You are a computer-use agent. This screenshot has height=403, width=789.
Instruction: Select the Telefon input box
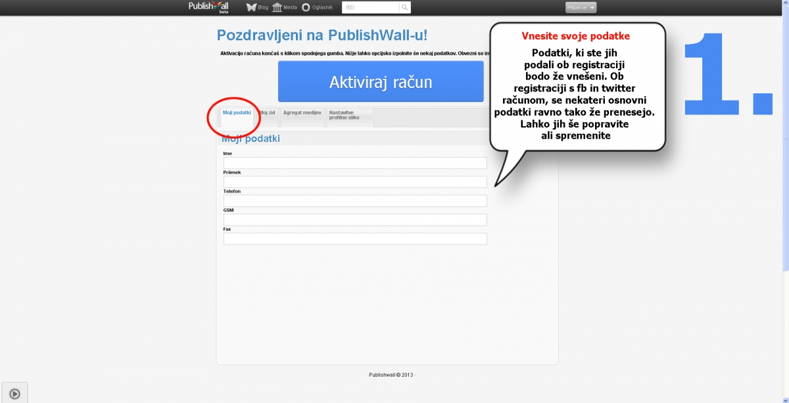355,201
